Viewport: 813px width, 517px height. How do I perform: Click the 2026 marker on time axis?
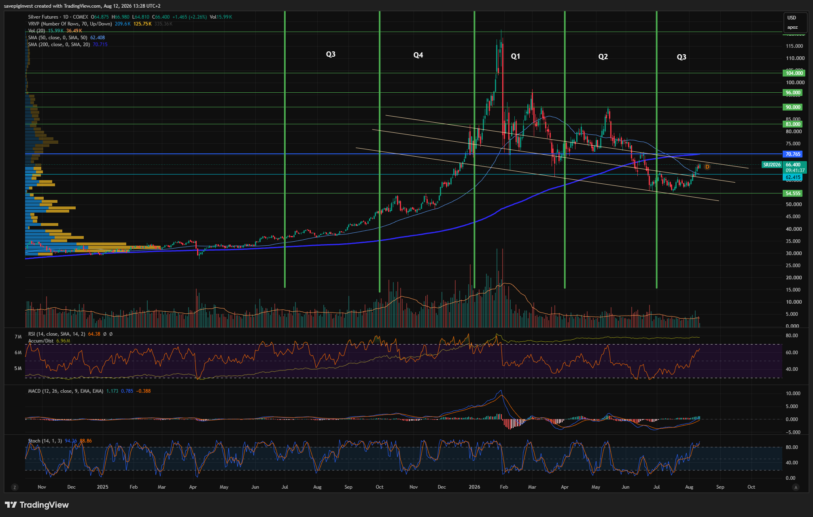coord(474,487)
